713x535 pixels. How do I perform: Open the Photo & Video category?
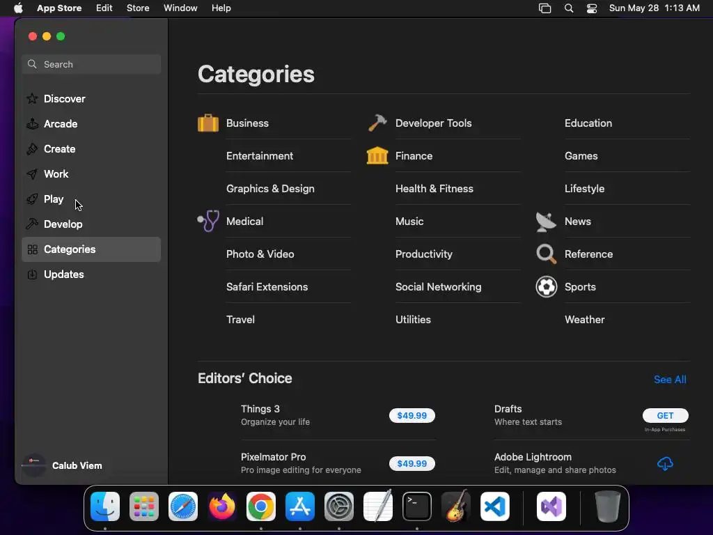pyautogui.click(x=260, y=254)
